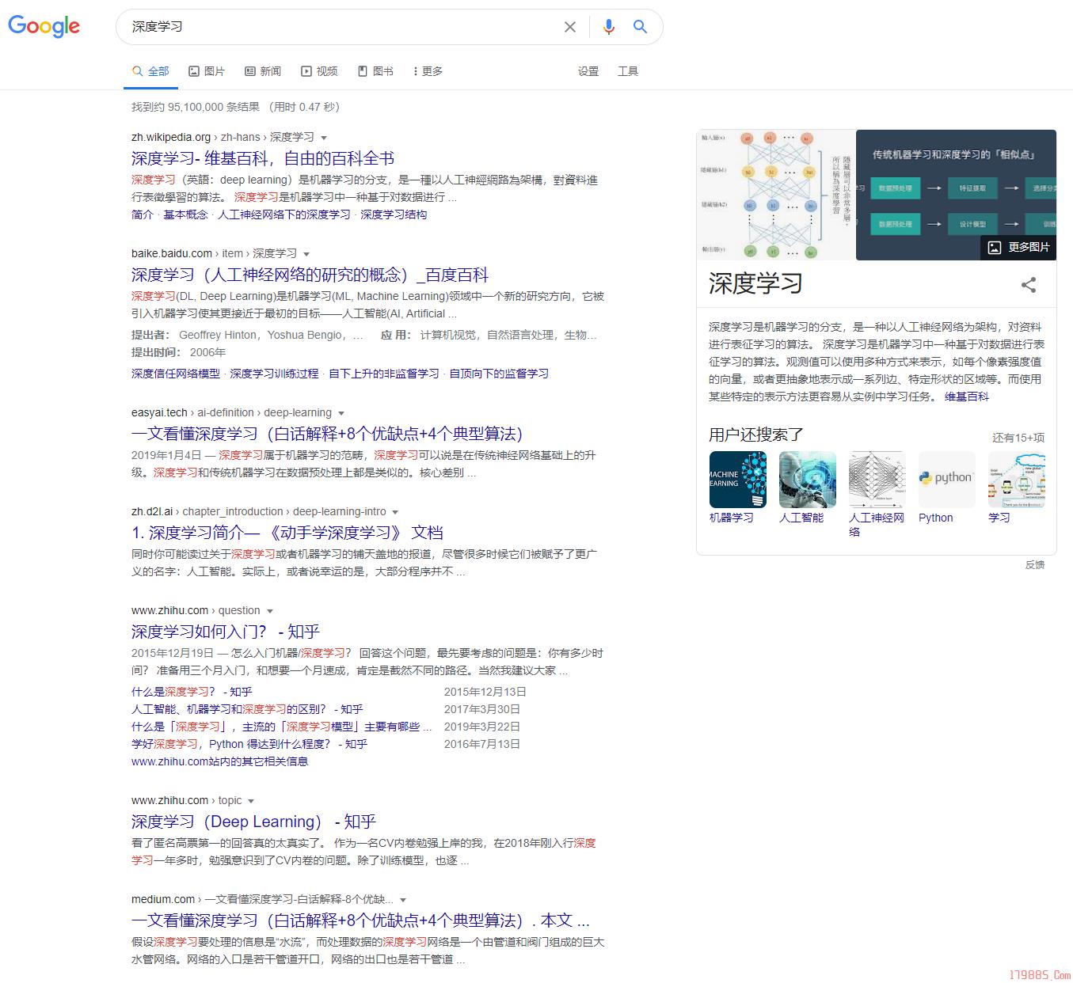The width and height of the screenshot is (1073, 983).
Task: Open 更多图片 to view more images
Action: coord(1018,248)
